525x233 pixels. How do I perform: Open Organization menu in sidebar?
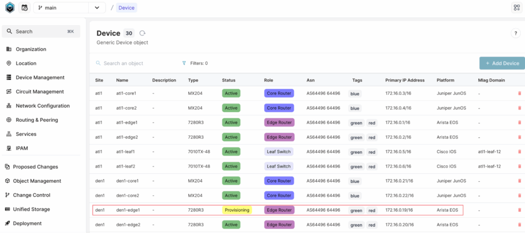click(x=31, y=49)
